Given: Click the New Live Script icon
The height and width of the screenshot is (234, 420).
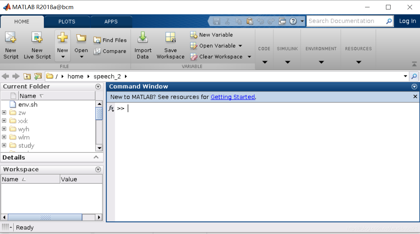Looking at the screenshot, I should point(37,37).
